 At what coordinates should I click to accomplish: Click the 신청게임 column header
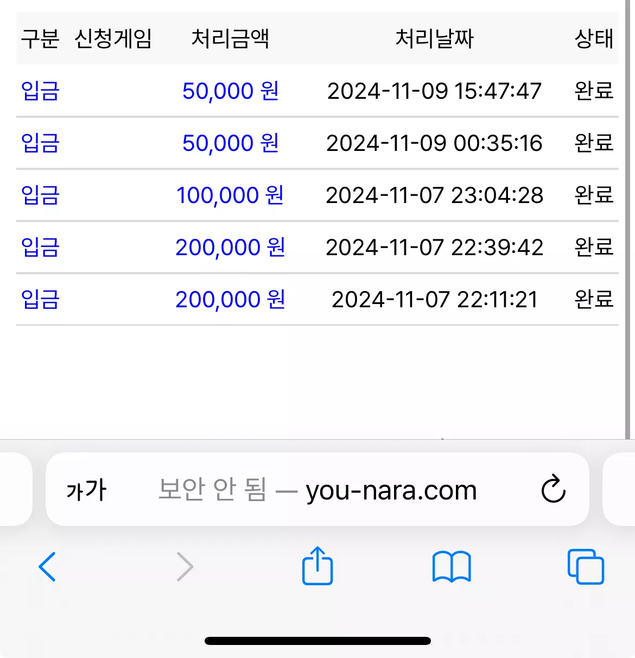click(x=113, y=39)
